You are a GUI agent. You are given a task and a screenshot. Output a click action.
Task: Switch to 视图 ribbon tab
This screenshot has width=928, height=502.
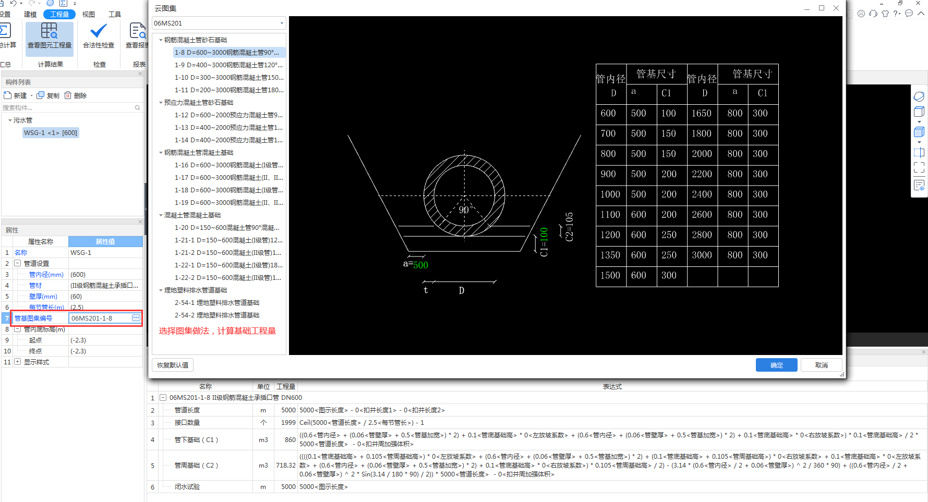point(89,14)
